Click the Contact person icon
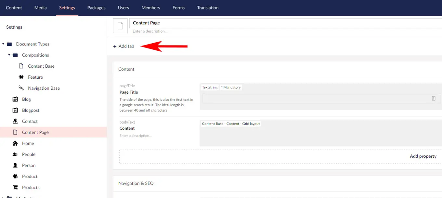This screenshot has height=198, width=442. point(15,121)
